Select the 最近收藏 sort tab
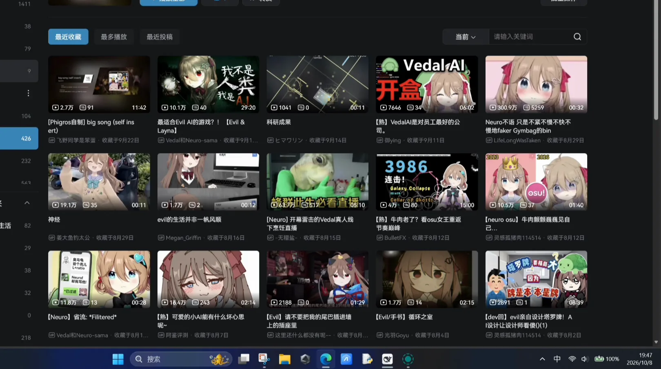The image size is (661, 369). pos(68,37)
